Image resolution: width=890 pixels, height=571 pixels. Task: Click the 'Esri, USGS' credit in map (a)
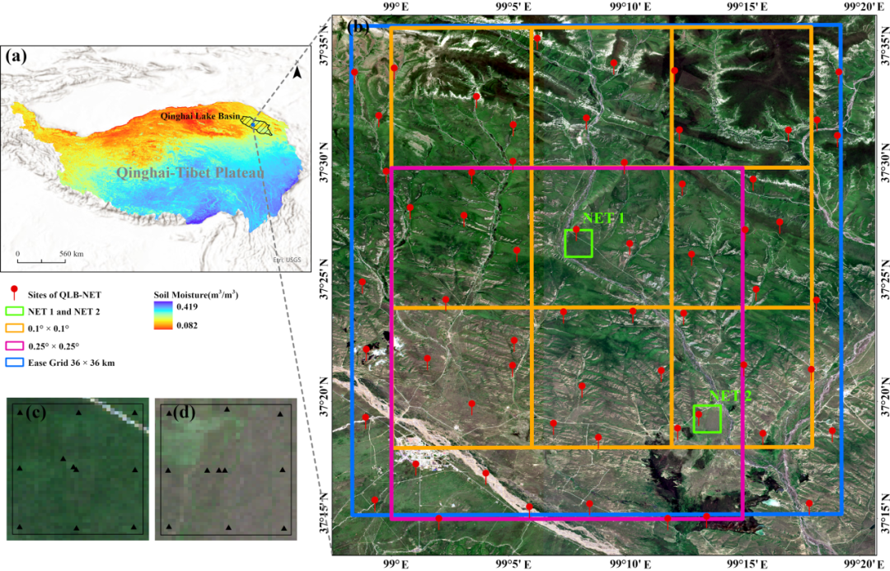point(288,260)
